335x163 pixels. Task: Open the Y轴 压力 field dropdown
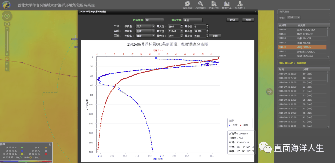click(x=153, y=27)
